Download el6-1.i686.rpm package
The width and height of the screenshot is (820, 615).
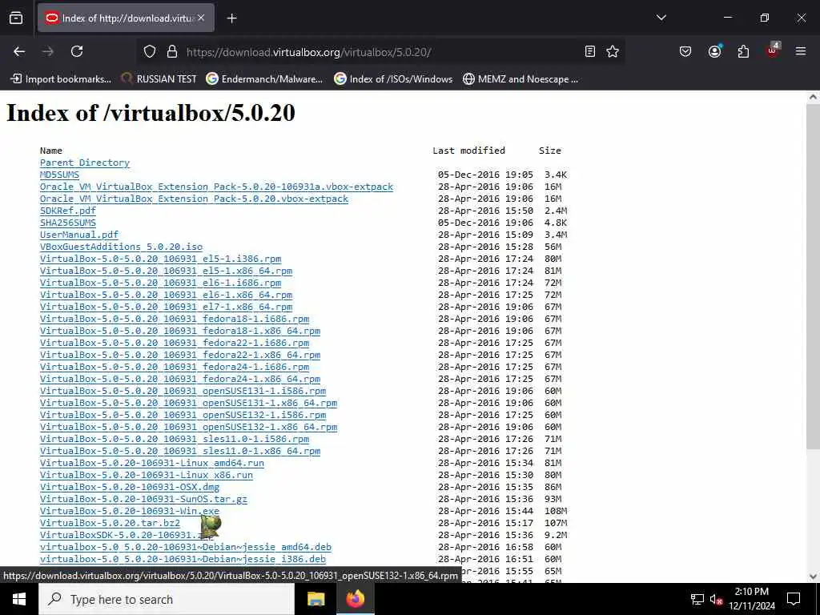[x=160, y=283]
